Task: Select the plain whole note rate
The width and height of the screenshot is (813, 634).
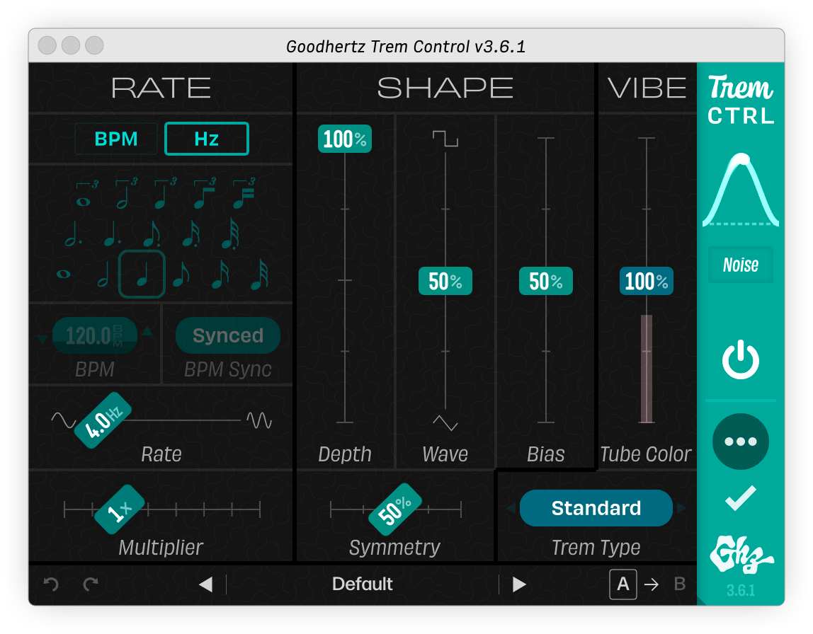Action: (64, 274)
